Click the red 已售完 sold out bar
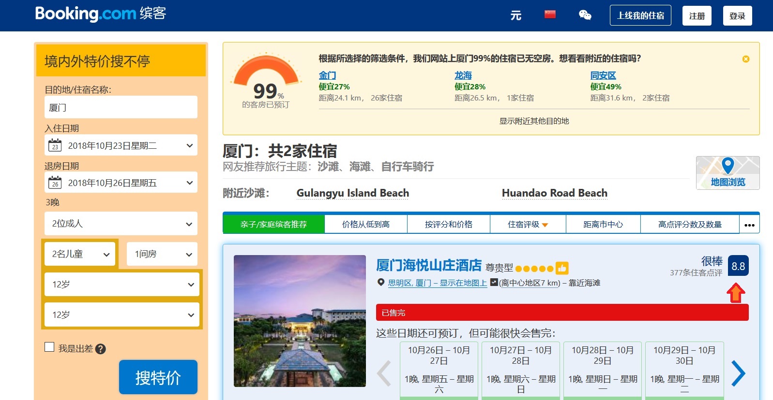The image size is (773, 400). coord(562,313)
